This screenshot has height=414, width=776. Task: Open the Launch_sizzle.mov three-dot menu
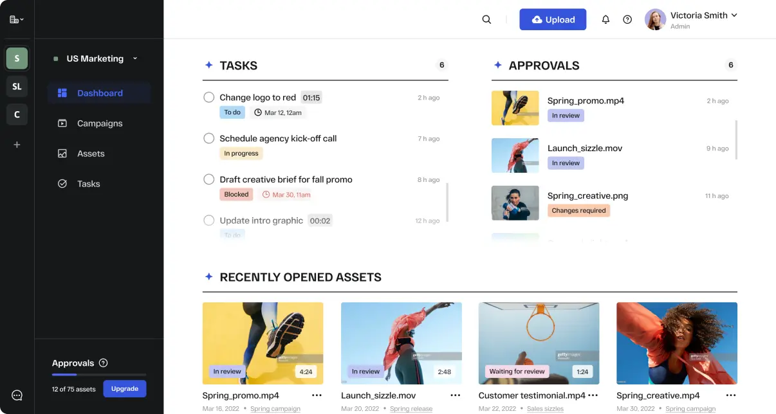coord(456,395)
